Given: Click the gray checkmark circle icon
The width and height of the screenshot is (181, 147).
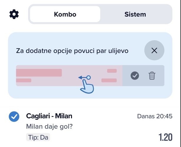Looking at the screenshot, I should (135, 76).
